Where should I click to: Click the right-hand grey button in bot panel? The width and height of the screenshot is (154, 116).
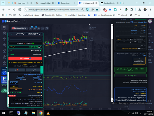[x=33, y=70]
